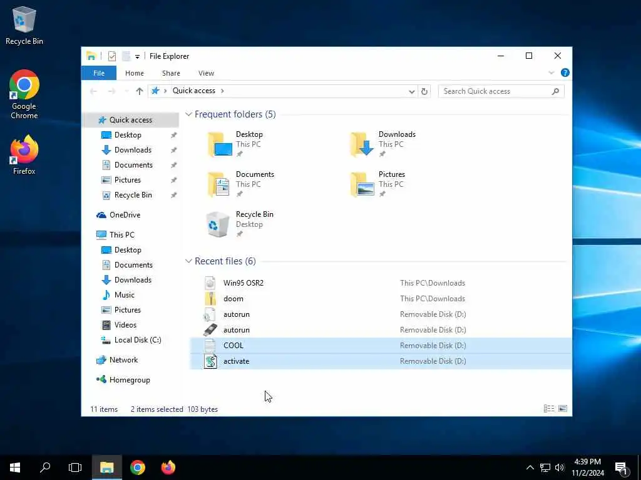Open Windows Start menu

click(x=15, y=467)
